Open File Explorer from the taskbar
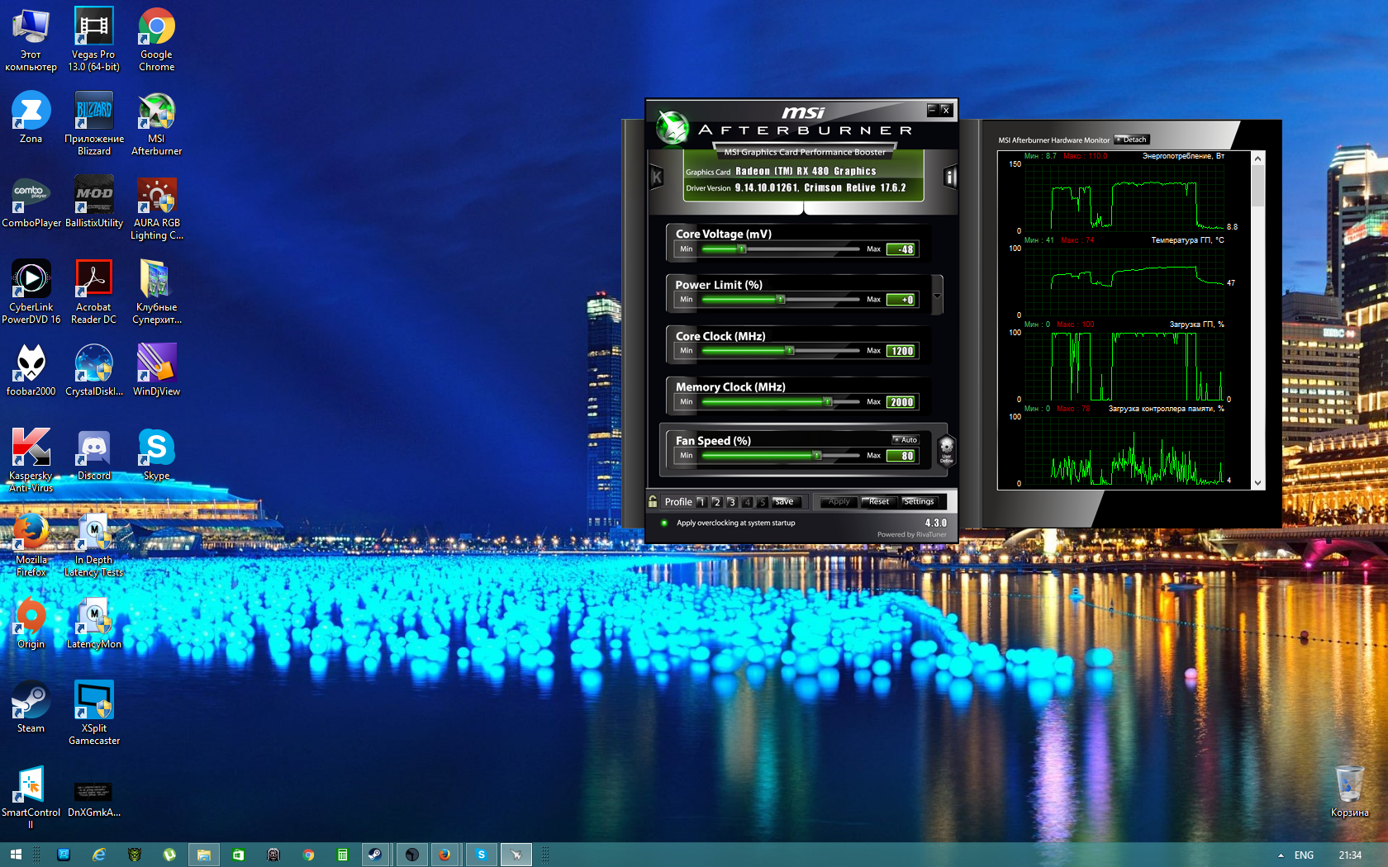Viewport: 1388px width, 867px height. (x=203, y=855)
